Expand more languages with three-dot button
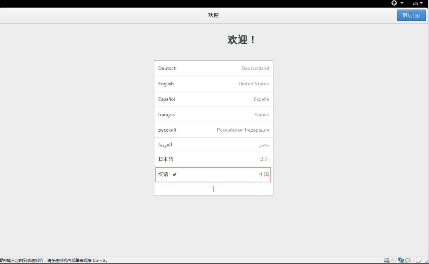Viewport: 429px width, 264px height. 214,189
